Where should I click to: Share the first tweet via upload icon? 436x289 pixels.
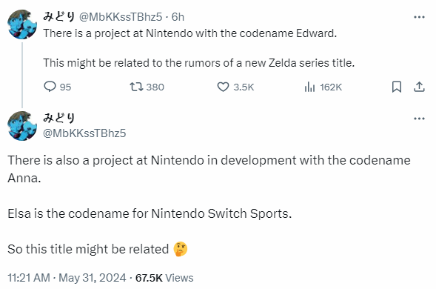[419, 87]
